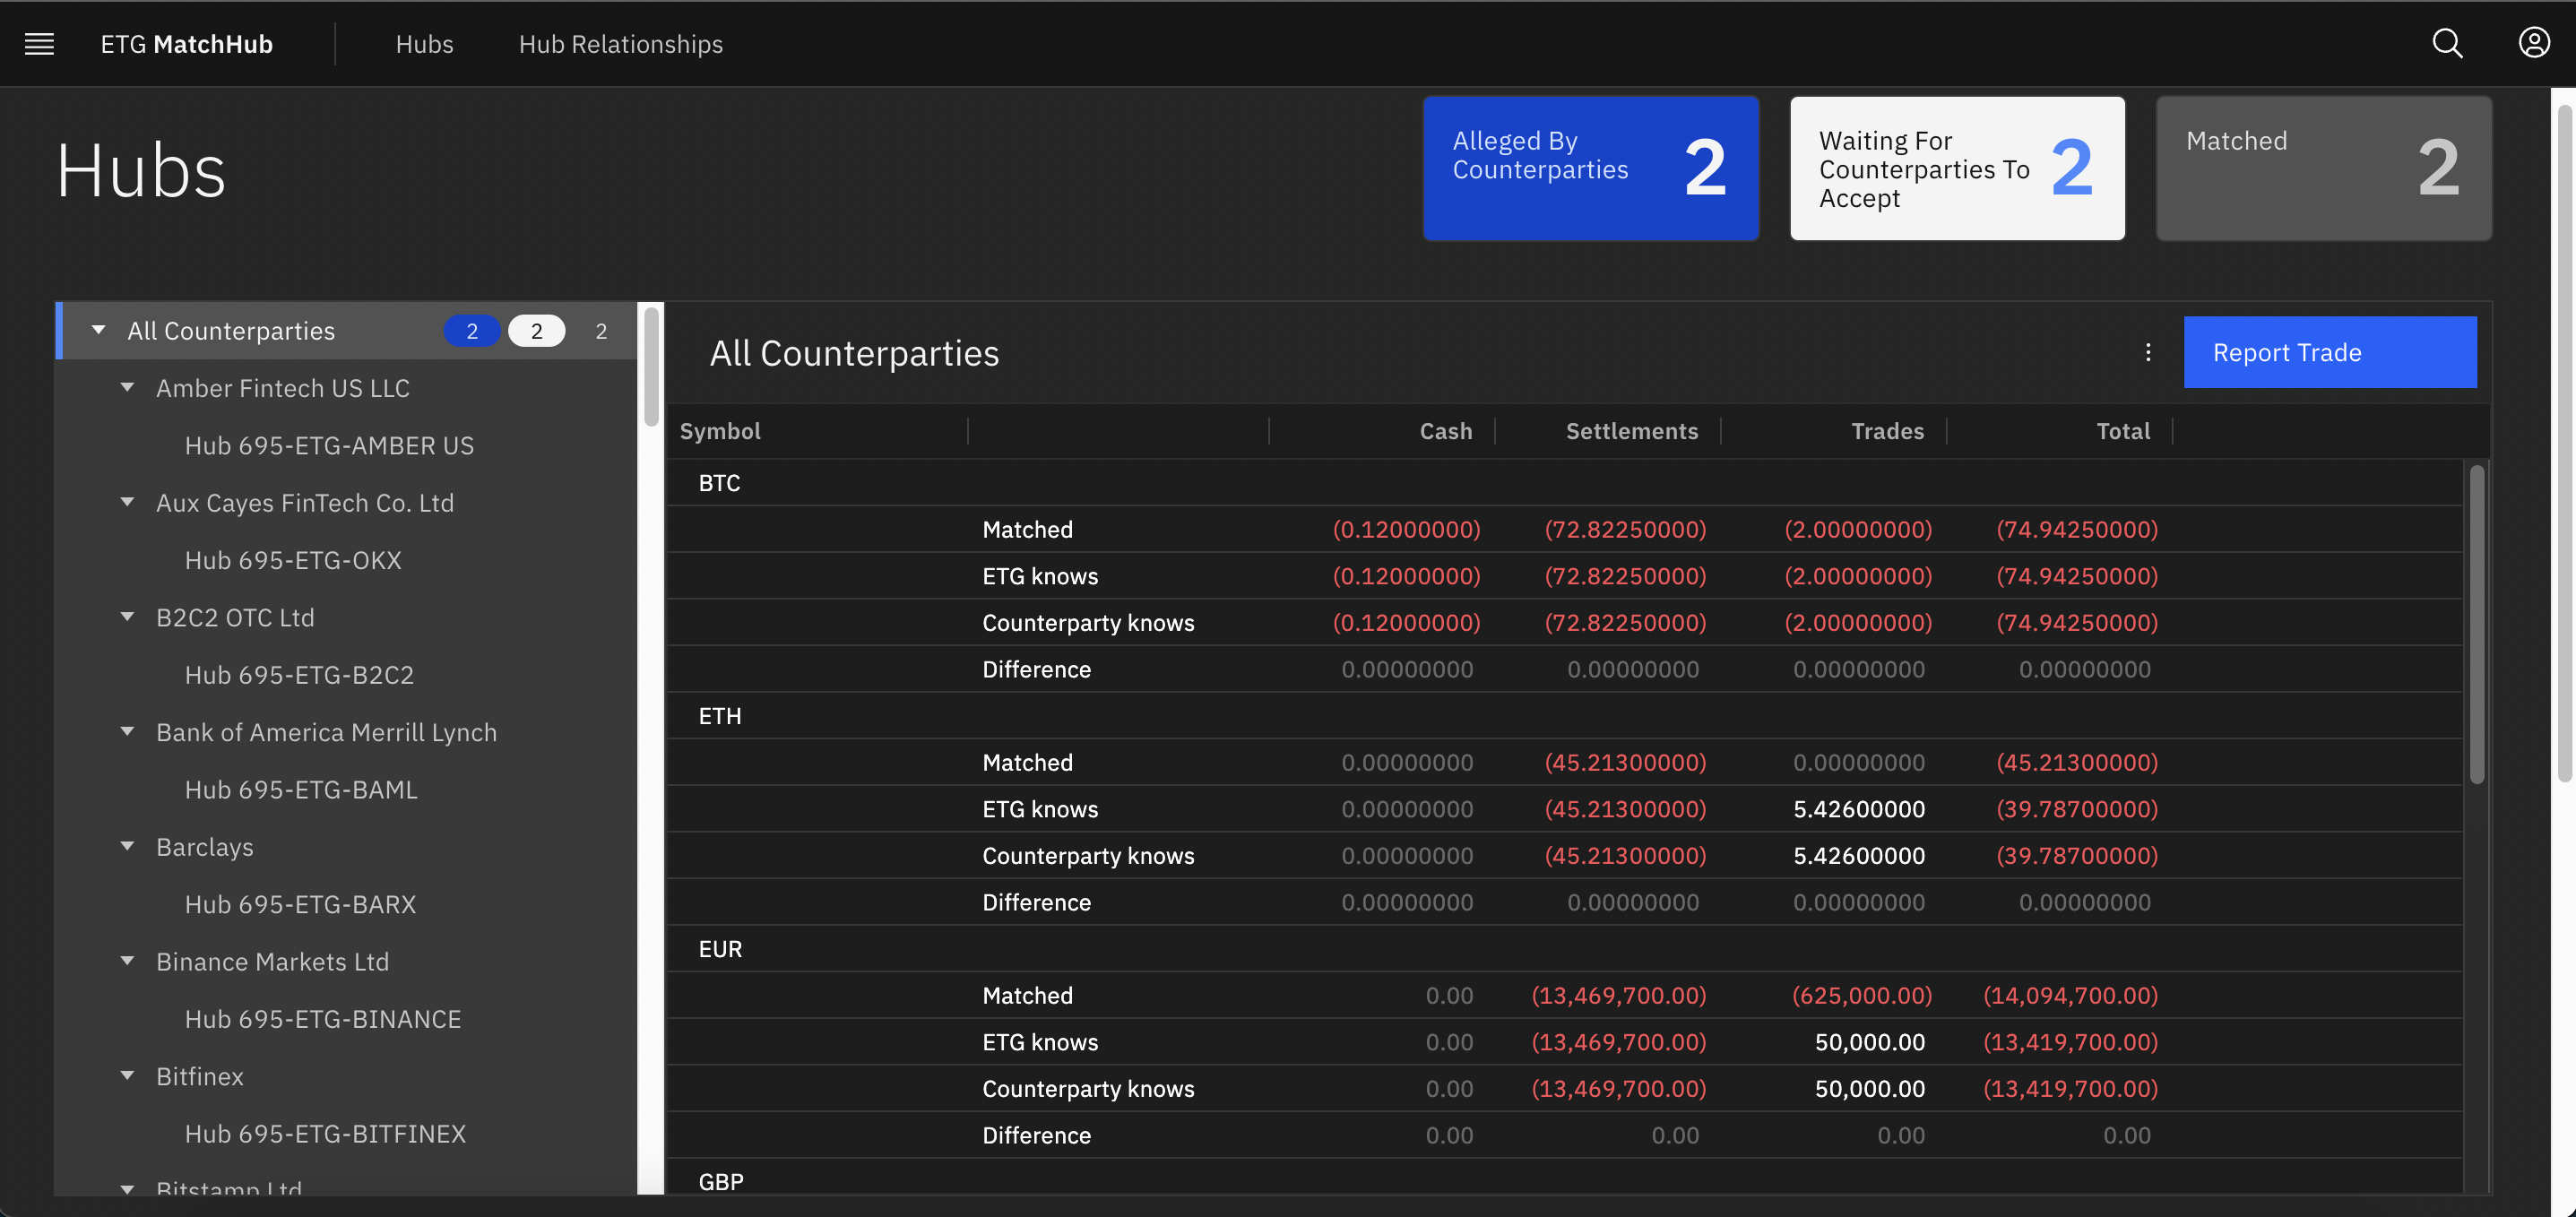Click ETH ETG knows trades 5.42600000
Image resolution: width=2576 pixels, height=1217 pixels.
(1859, 809)
